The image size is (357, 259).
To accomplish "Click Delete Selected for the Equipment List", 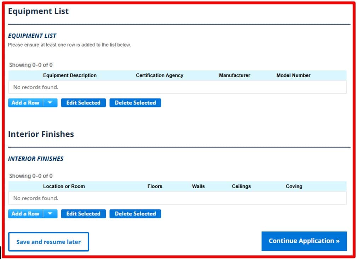I will coord(135,103).
